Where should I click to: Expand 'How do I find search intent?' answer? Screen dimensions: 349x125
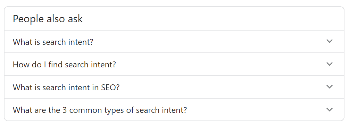(x=174, y=64)
